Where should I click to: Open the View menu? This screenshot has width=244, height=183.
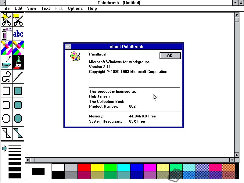[x=32, y=9]
